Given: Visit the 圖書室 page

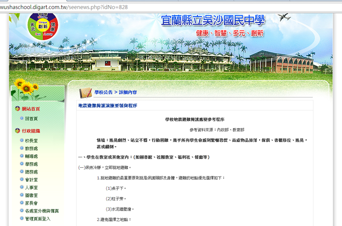Looking at the screenshot, I should pos(31,195).
